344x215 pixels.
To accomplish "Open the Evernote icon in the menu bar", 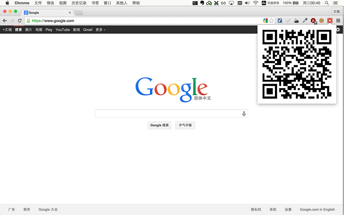I will pos(202,3).
